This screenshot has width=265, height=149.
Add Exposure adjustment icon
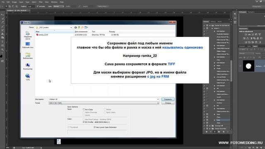coord(256,34)
